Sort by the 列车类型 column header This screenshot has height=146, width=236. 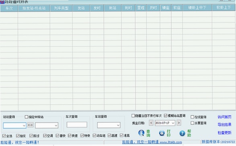click(61, 8)
